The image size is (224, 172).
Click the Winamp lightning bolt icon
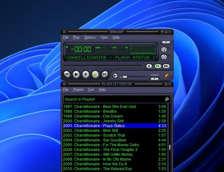167,75
